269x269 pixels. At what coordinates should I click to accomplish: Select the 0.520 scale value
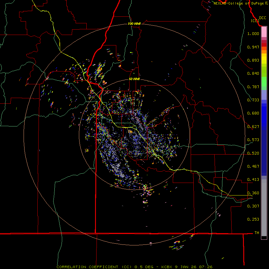coord(253,153)
